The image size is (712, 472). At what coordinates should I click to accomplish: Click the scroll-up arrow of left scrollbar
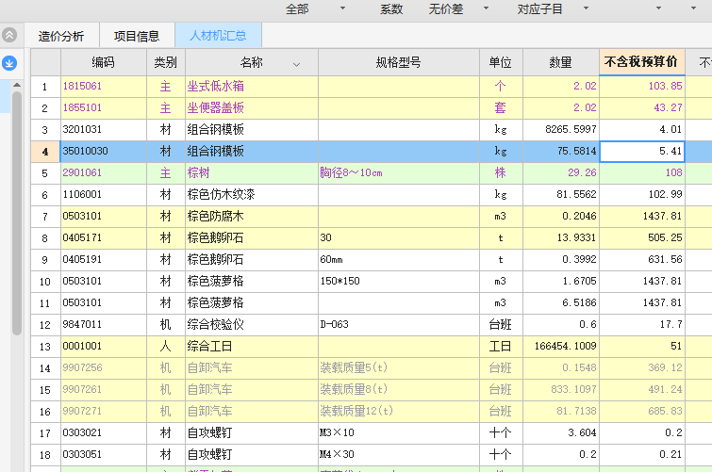coord(17,85)
